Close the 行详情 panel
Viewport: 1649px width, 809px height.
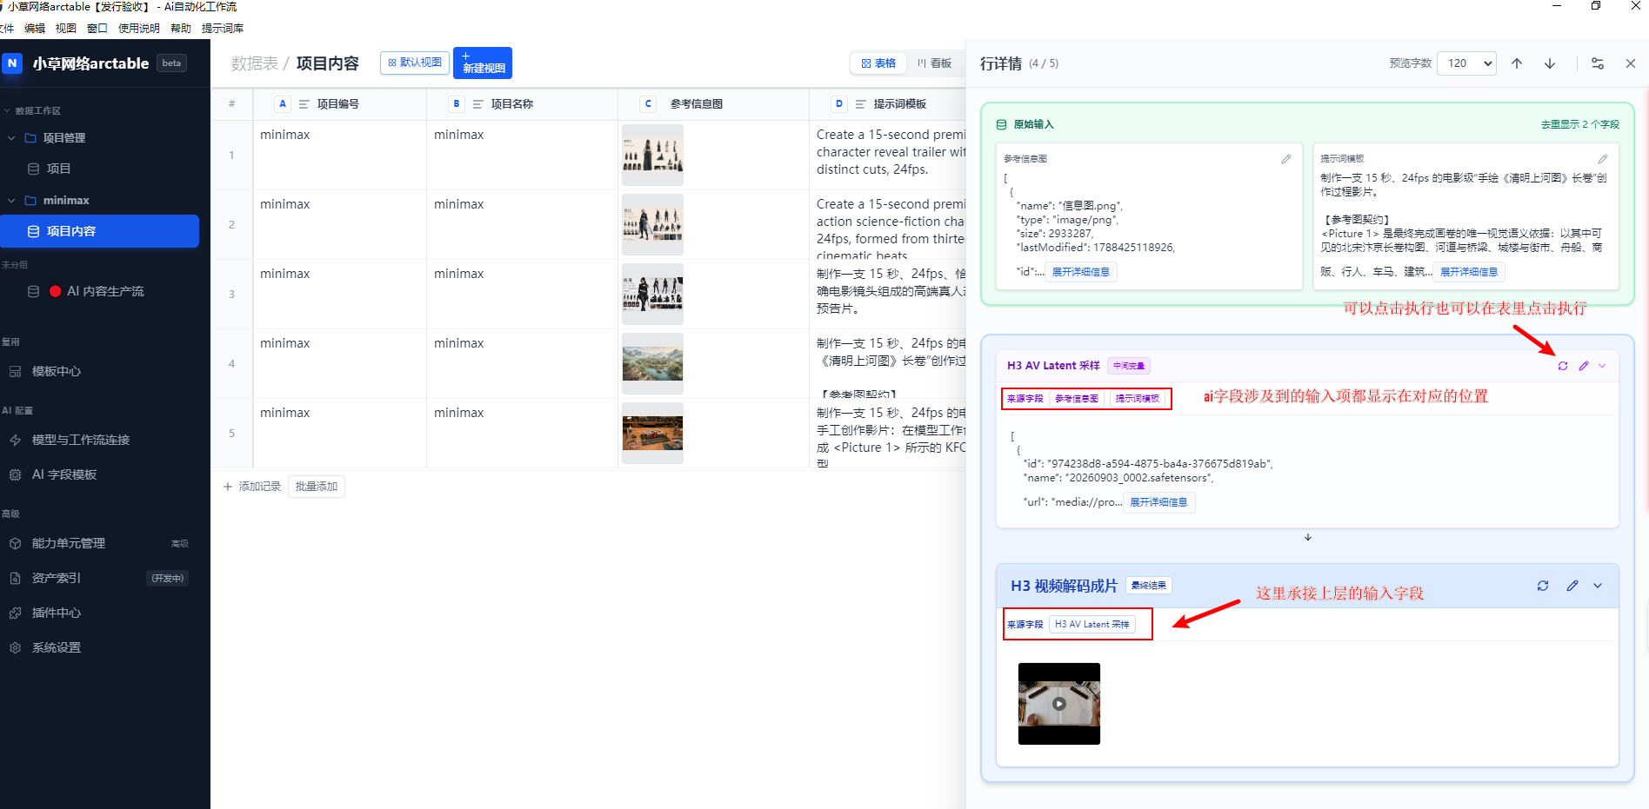(x=1631, y=63)
